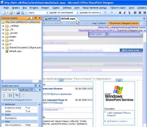Open the Представление данных menu
This screenshot has height=127, width=147.
(x=95, y=8)
